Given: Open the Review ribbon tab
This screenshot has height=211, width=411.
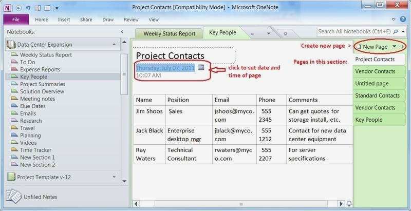Looking at the screenshot, I should coord(131,20).
